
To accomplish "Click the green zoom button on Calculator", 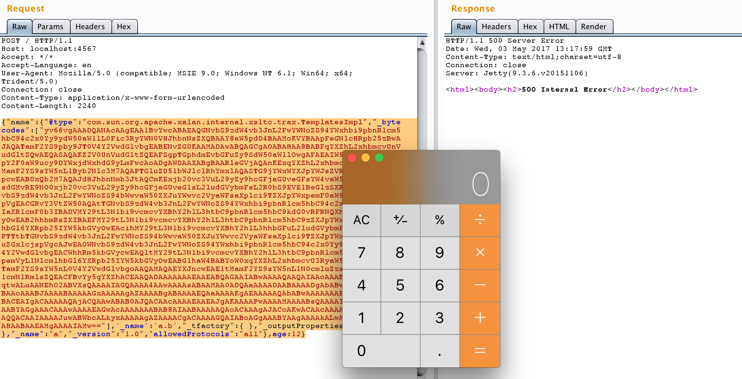I will [379, 158].
